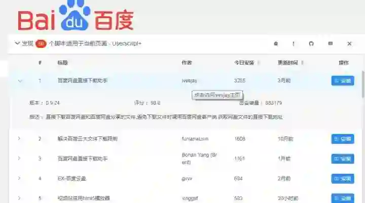Click the 评分 98.8 rating text

[147, 103]
